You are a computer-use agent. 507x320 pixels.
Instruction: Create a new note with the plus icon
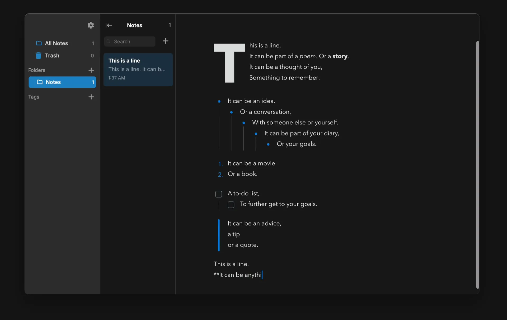tap(166, 41)
